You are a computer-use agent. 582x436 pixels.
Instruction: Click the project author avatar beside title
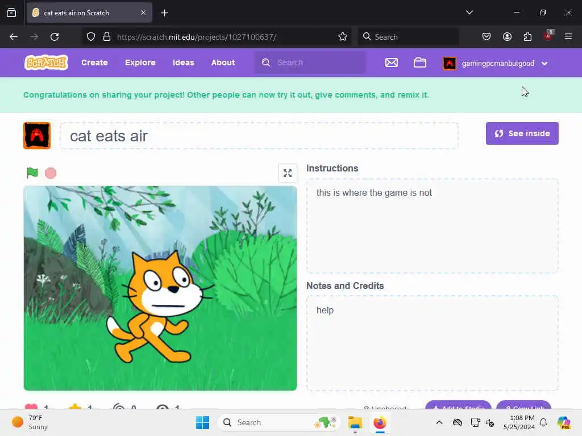[x=37, y=136]
